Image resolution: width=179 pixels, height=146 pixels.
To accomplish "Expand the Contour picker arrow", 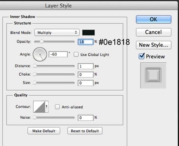I will click(47, 107).
